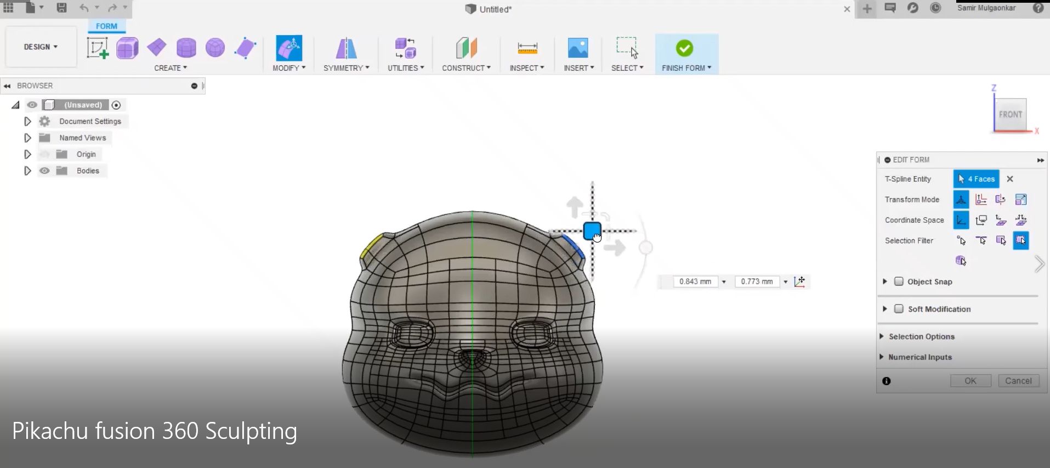Select the T-Spline Face tool
Viewport: 1050px width, 468px height.
click(x=245, y=48)
